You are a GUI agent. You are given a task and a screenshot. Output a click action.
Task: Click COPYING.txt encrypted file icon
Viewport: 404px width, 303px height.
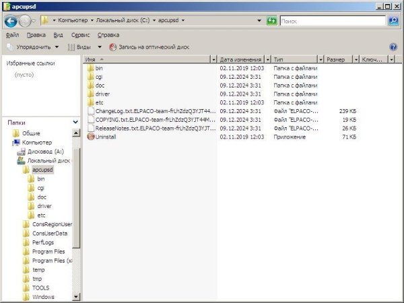(x=91, y=120)
